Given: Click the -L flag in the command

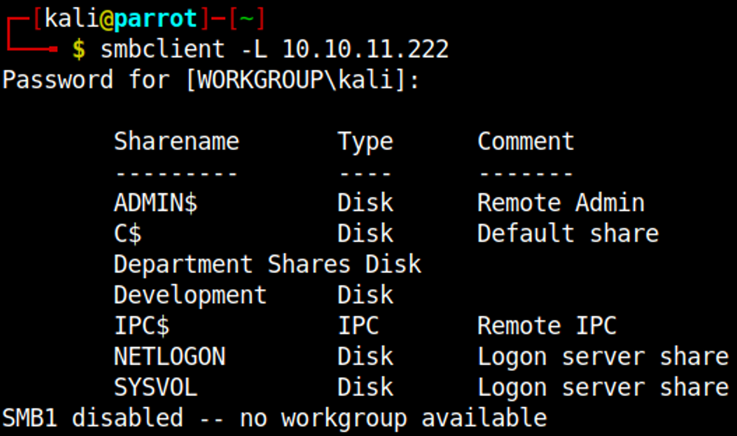Looking at the screenshot, I should coord(254,49).
